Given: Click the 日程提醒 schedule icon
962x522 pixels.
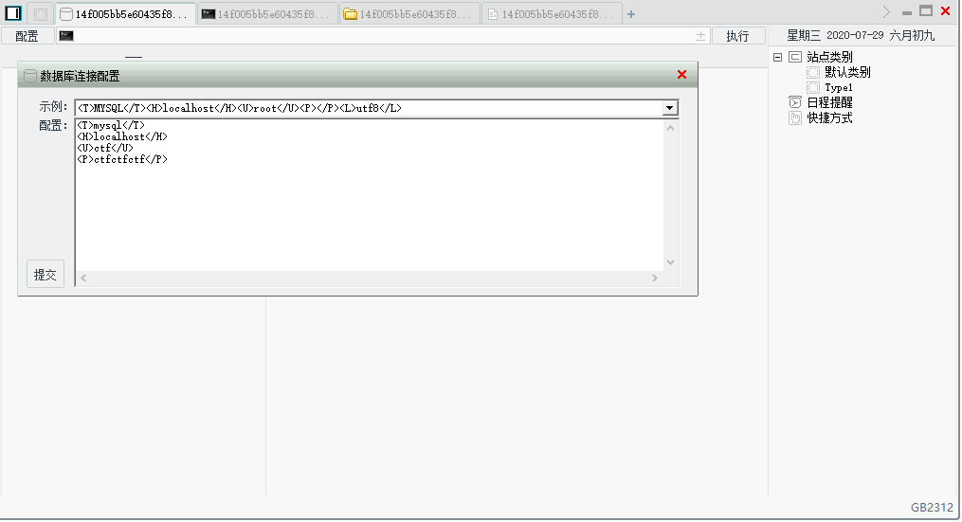Looking at the screenshot, I should [795, 102].
